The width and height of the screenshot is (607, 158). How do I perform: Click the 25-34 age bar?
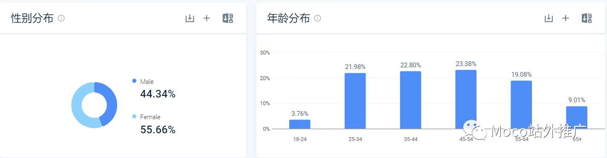355,101
